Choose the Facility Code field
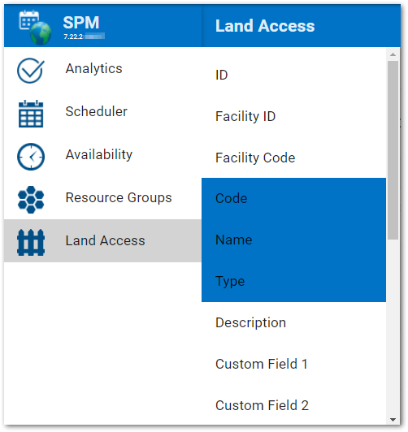Screen dimensions: 408x432 tap(293, 158)
